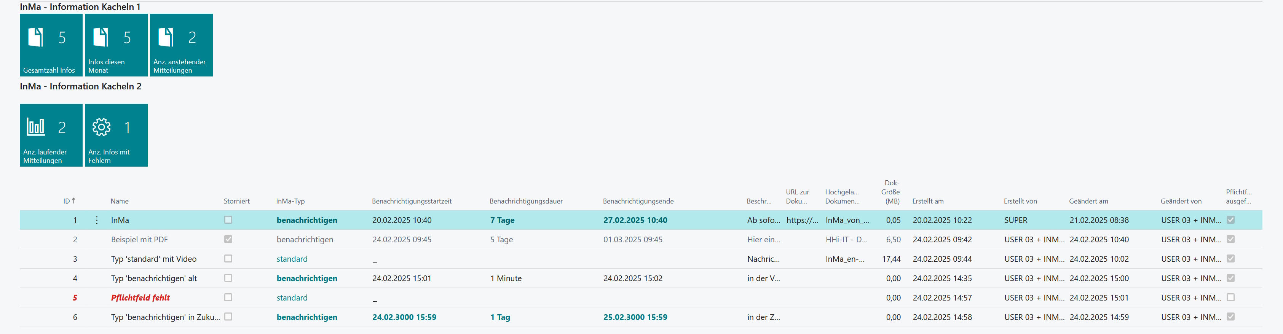Toggle Storniert checkbox for Typ 'standard' mit Video
Viewport: 1283px width, 334px height.
(x=228, y=258)
